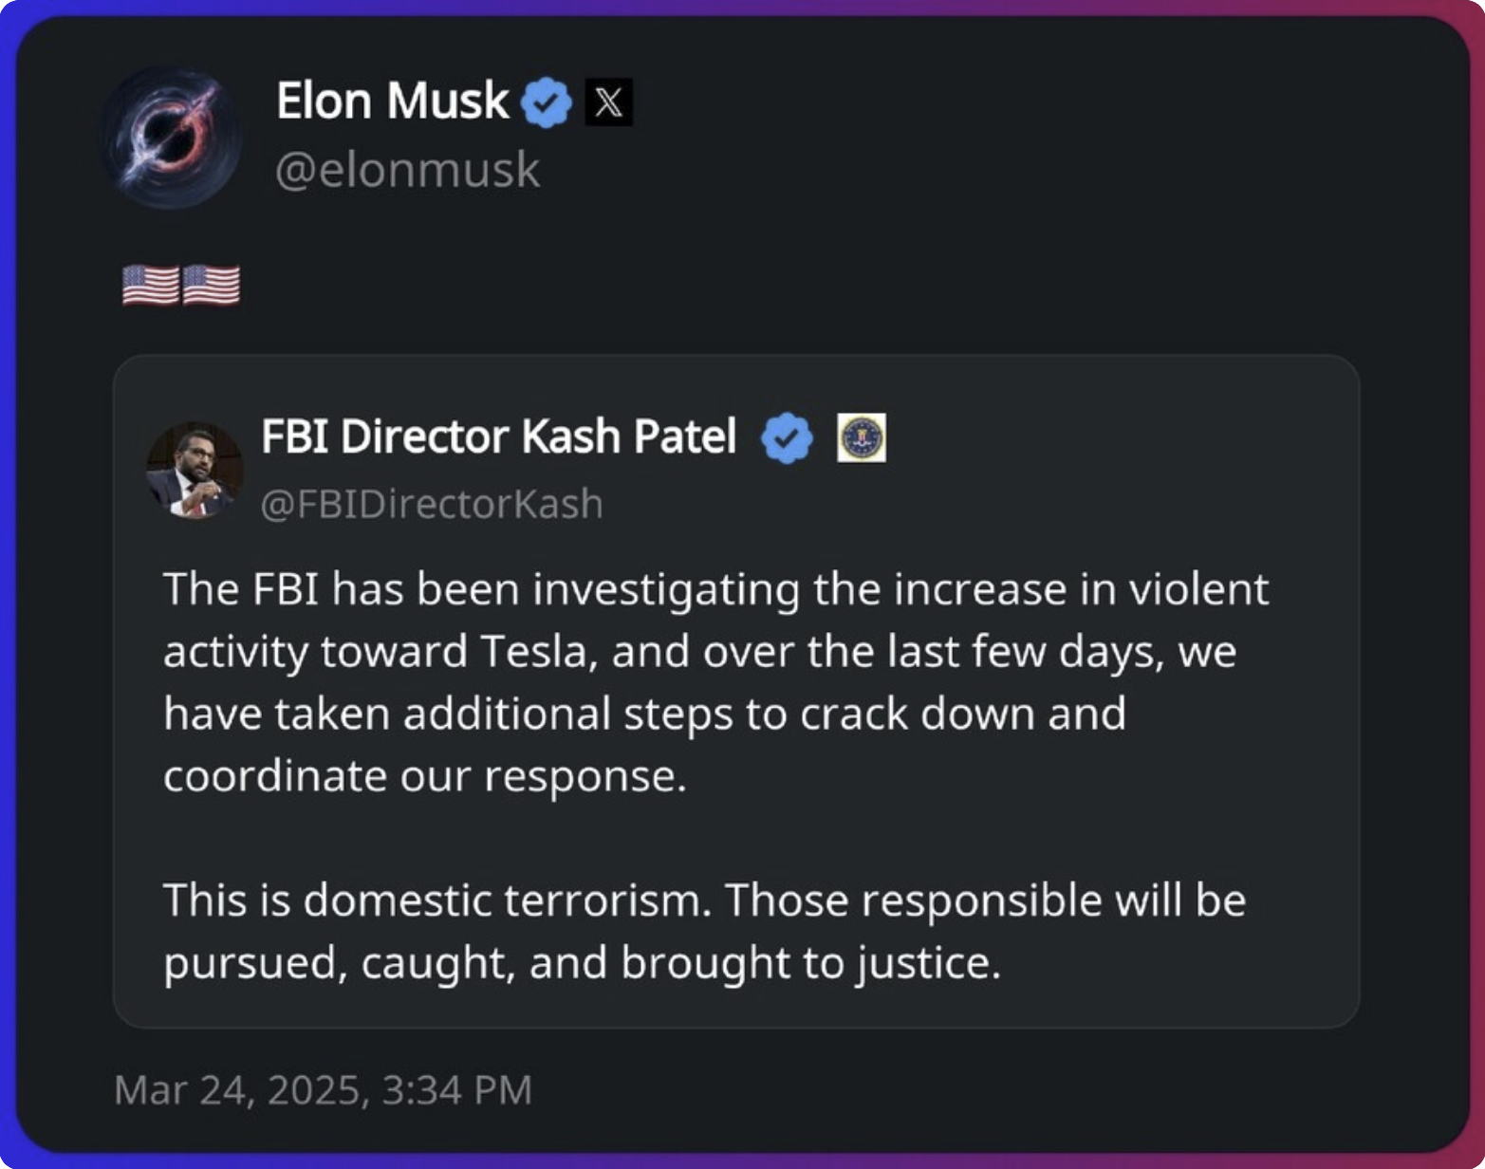Open Elon Musk's profile avatar

pyautogui.click(x=172, y=137)
